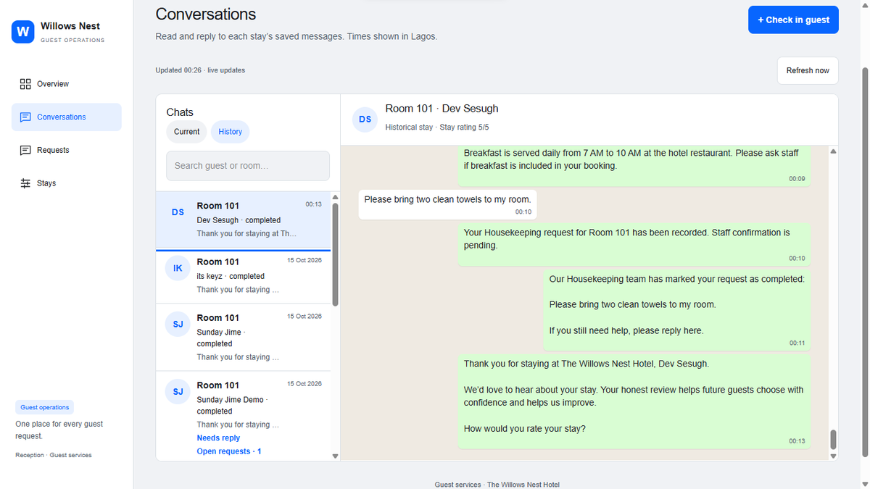Click the message pane scrollbar thumb

click(x=833, y=439)
